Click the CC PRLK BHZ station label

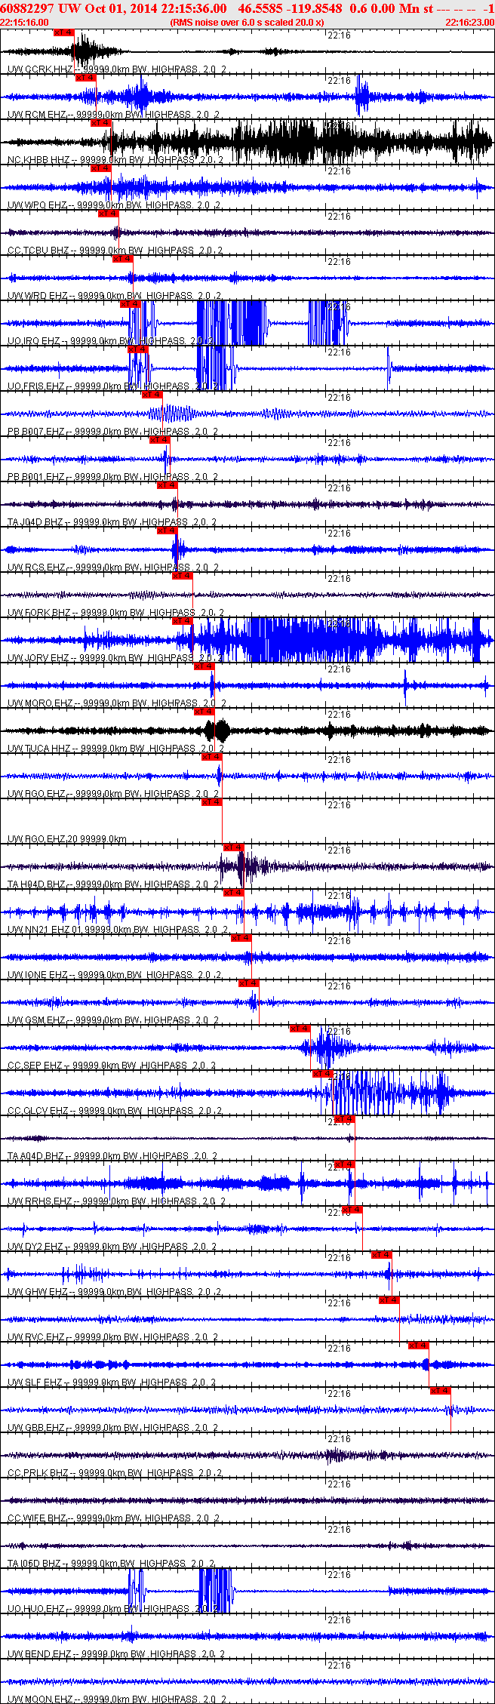pyautogui.click(x=115, y=1473)
